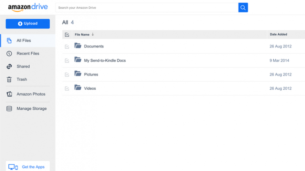This screenshot has height=171, width=305.
Task: Open the Pictures folder name
Action: point(91,75)
